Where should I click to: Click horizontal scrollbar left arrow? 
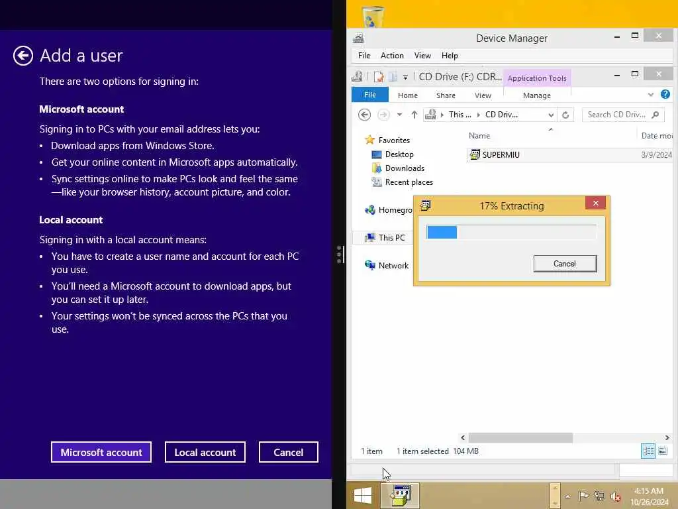click(463, 437)
